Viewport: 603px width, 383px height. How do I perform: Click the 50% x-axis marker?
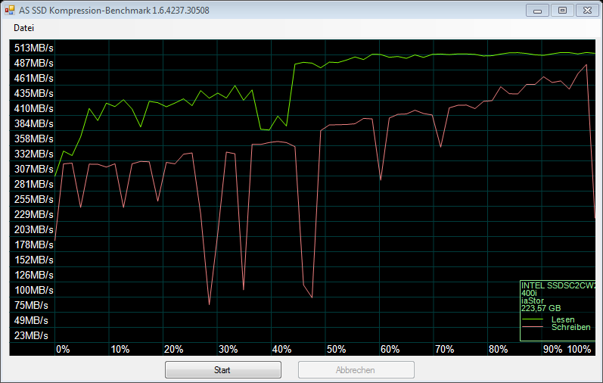336,349
